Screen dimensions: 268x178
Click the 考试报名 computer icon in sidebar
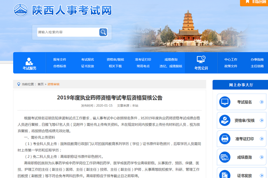click(225, 102)
